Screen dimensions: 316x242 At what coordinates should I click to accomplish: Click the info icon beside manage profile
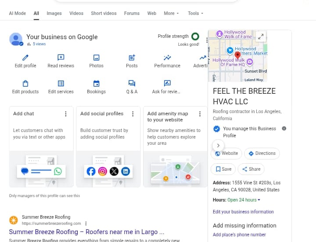[284, 128]
